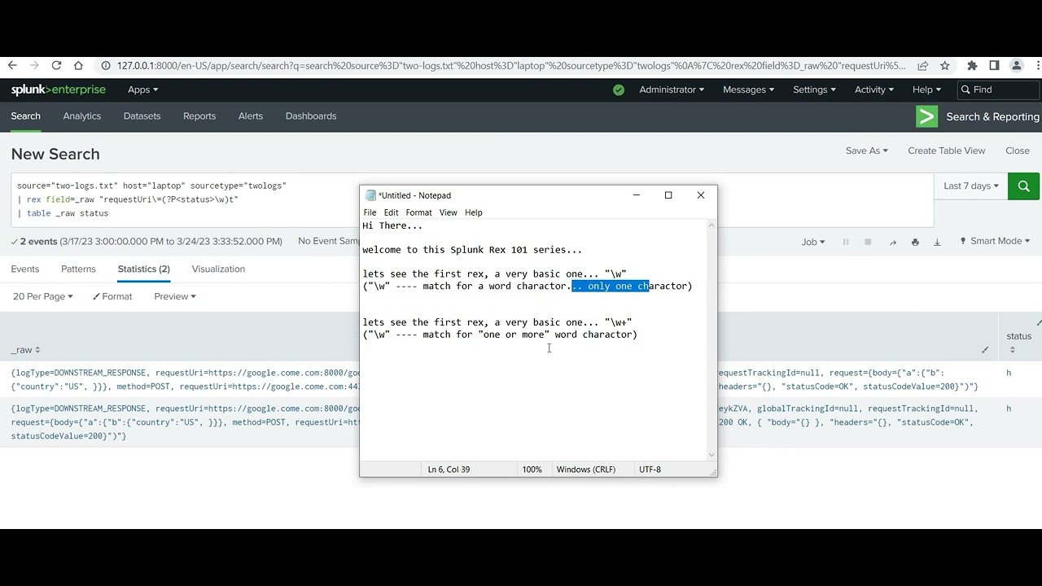Click the Notepad vertical scrollbar down arrow

[x=711, y=455]
